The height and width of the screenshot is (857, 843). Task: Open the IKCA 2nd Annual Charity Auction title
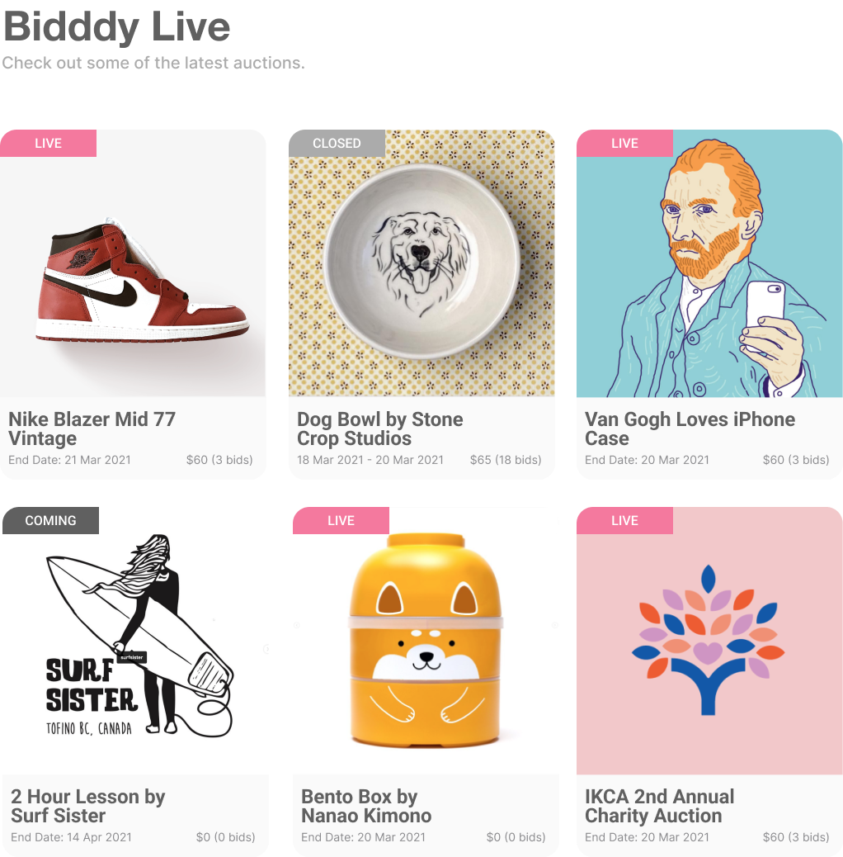tap(659, 806)
